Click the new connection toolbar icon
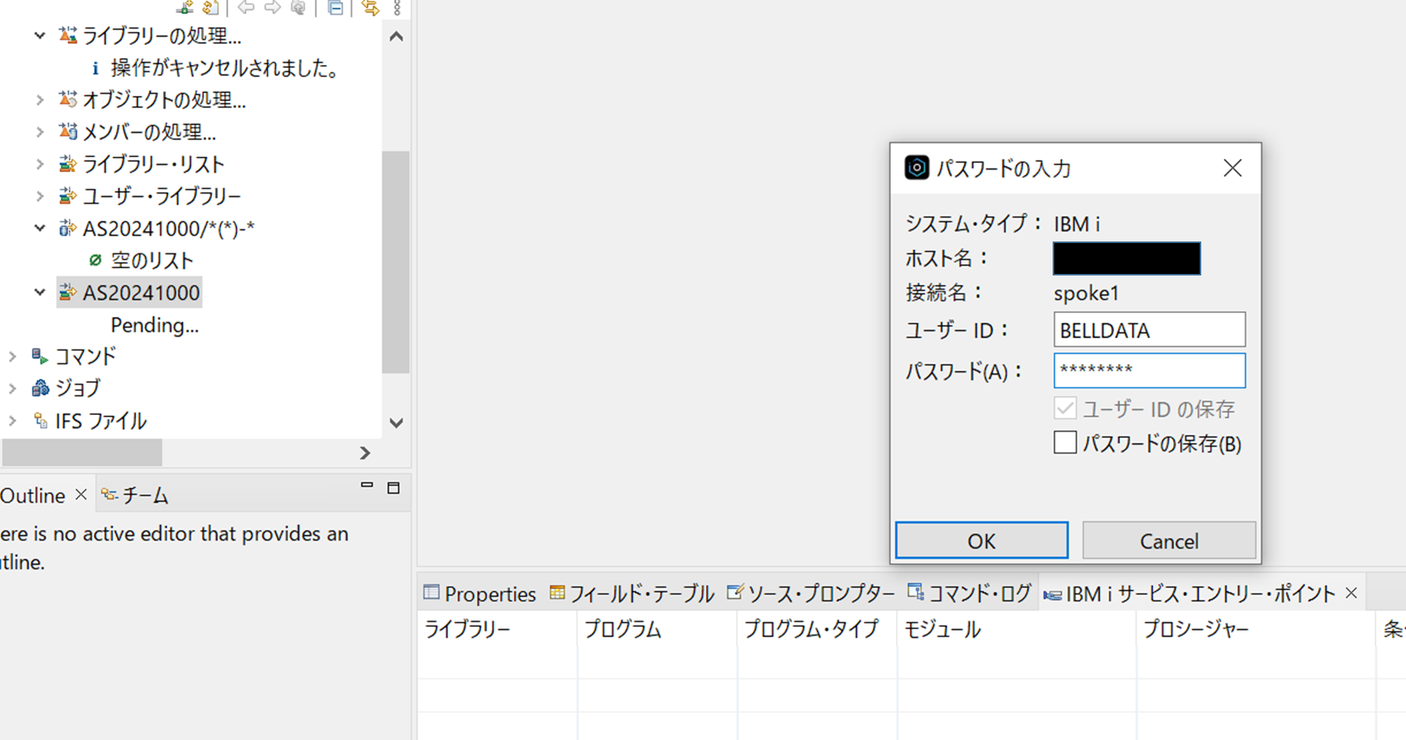1406x740 pixels. point(185,7)
